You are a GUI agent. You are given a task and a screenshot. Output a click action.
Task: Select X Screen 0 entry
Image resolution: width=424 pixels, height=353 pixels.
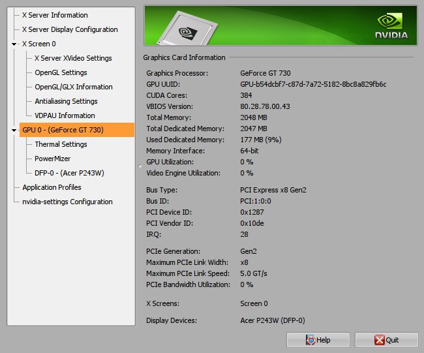click(39, 44)
